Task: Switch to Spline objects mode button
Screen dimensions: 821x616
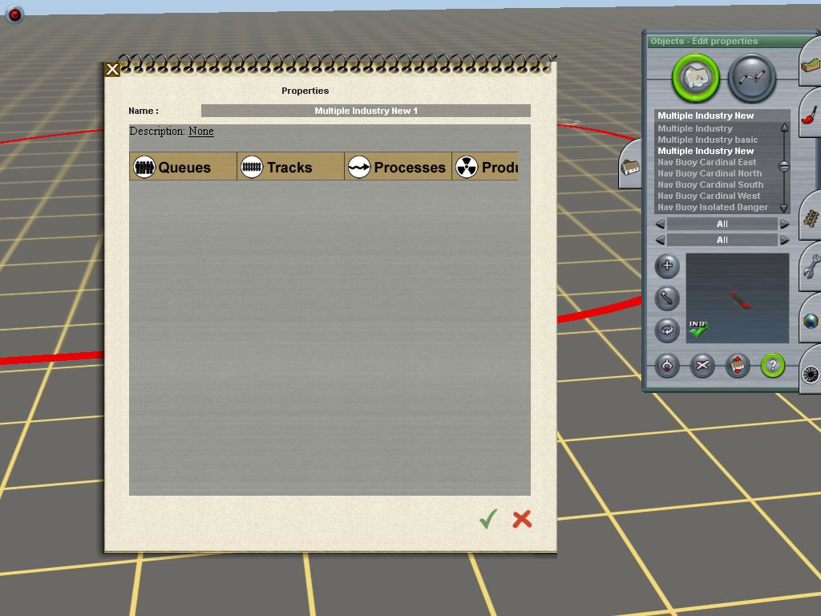Action: (752, 78)
